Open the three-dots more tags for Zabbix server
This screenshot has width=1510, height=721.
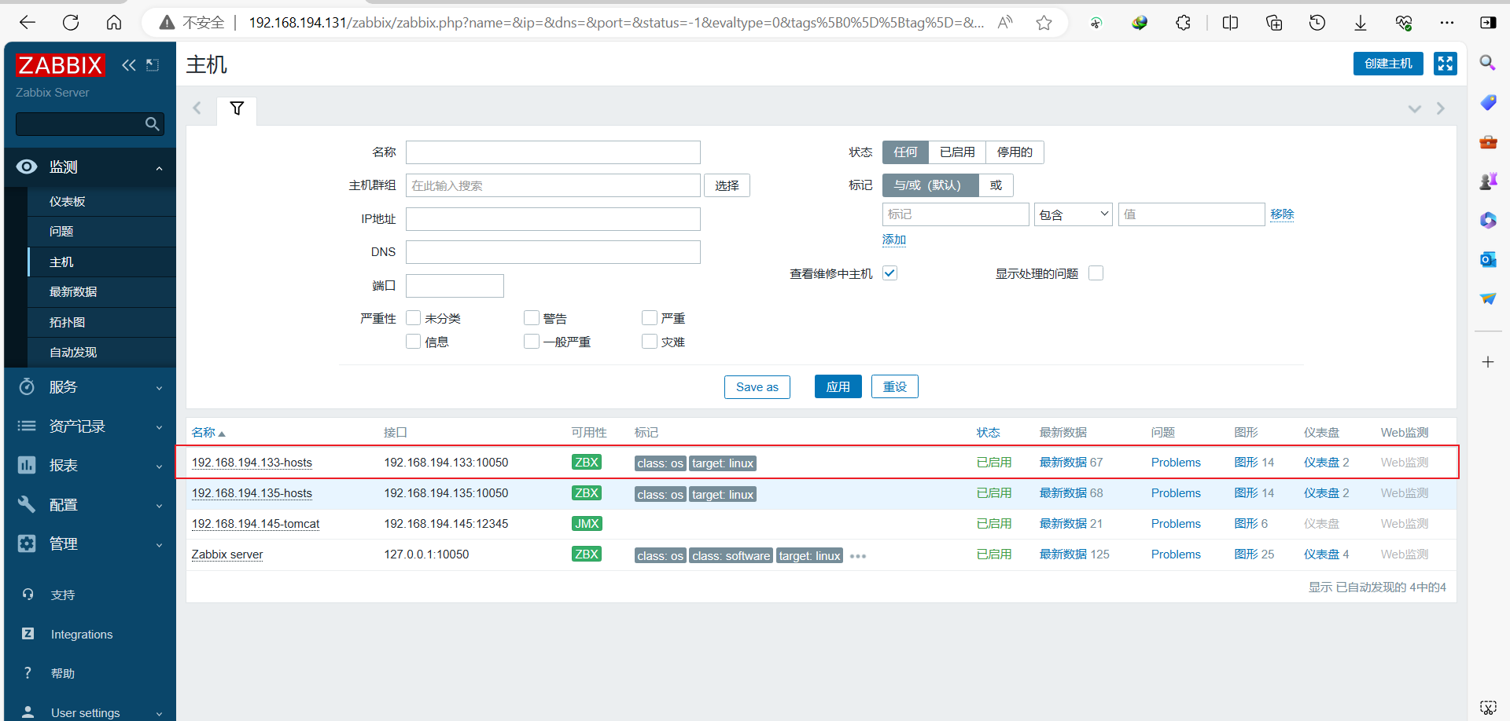pos(858,556)
